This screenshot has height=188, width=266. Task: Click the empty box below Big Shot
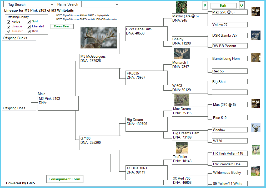pos(229,92)
